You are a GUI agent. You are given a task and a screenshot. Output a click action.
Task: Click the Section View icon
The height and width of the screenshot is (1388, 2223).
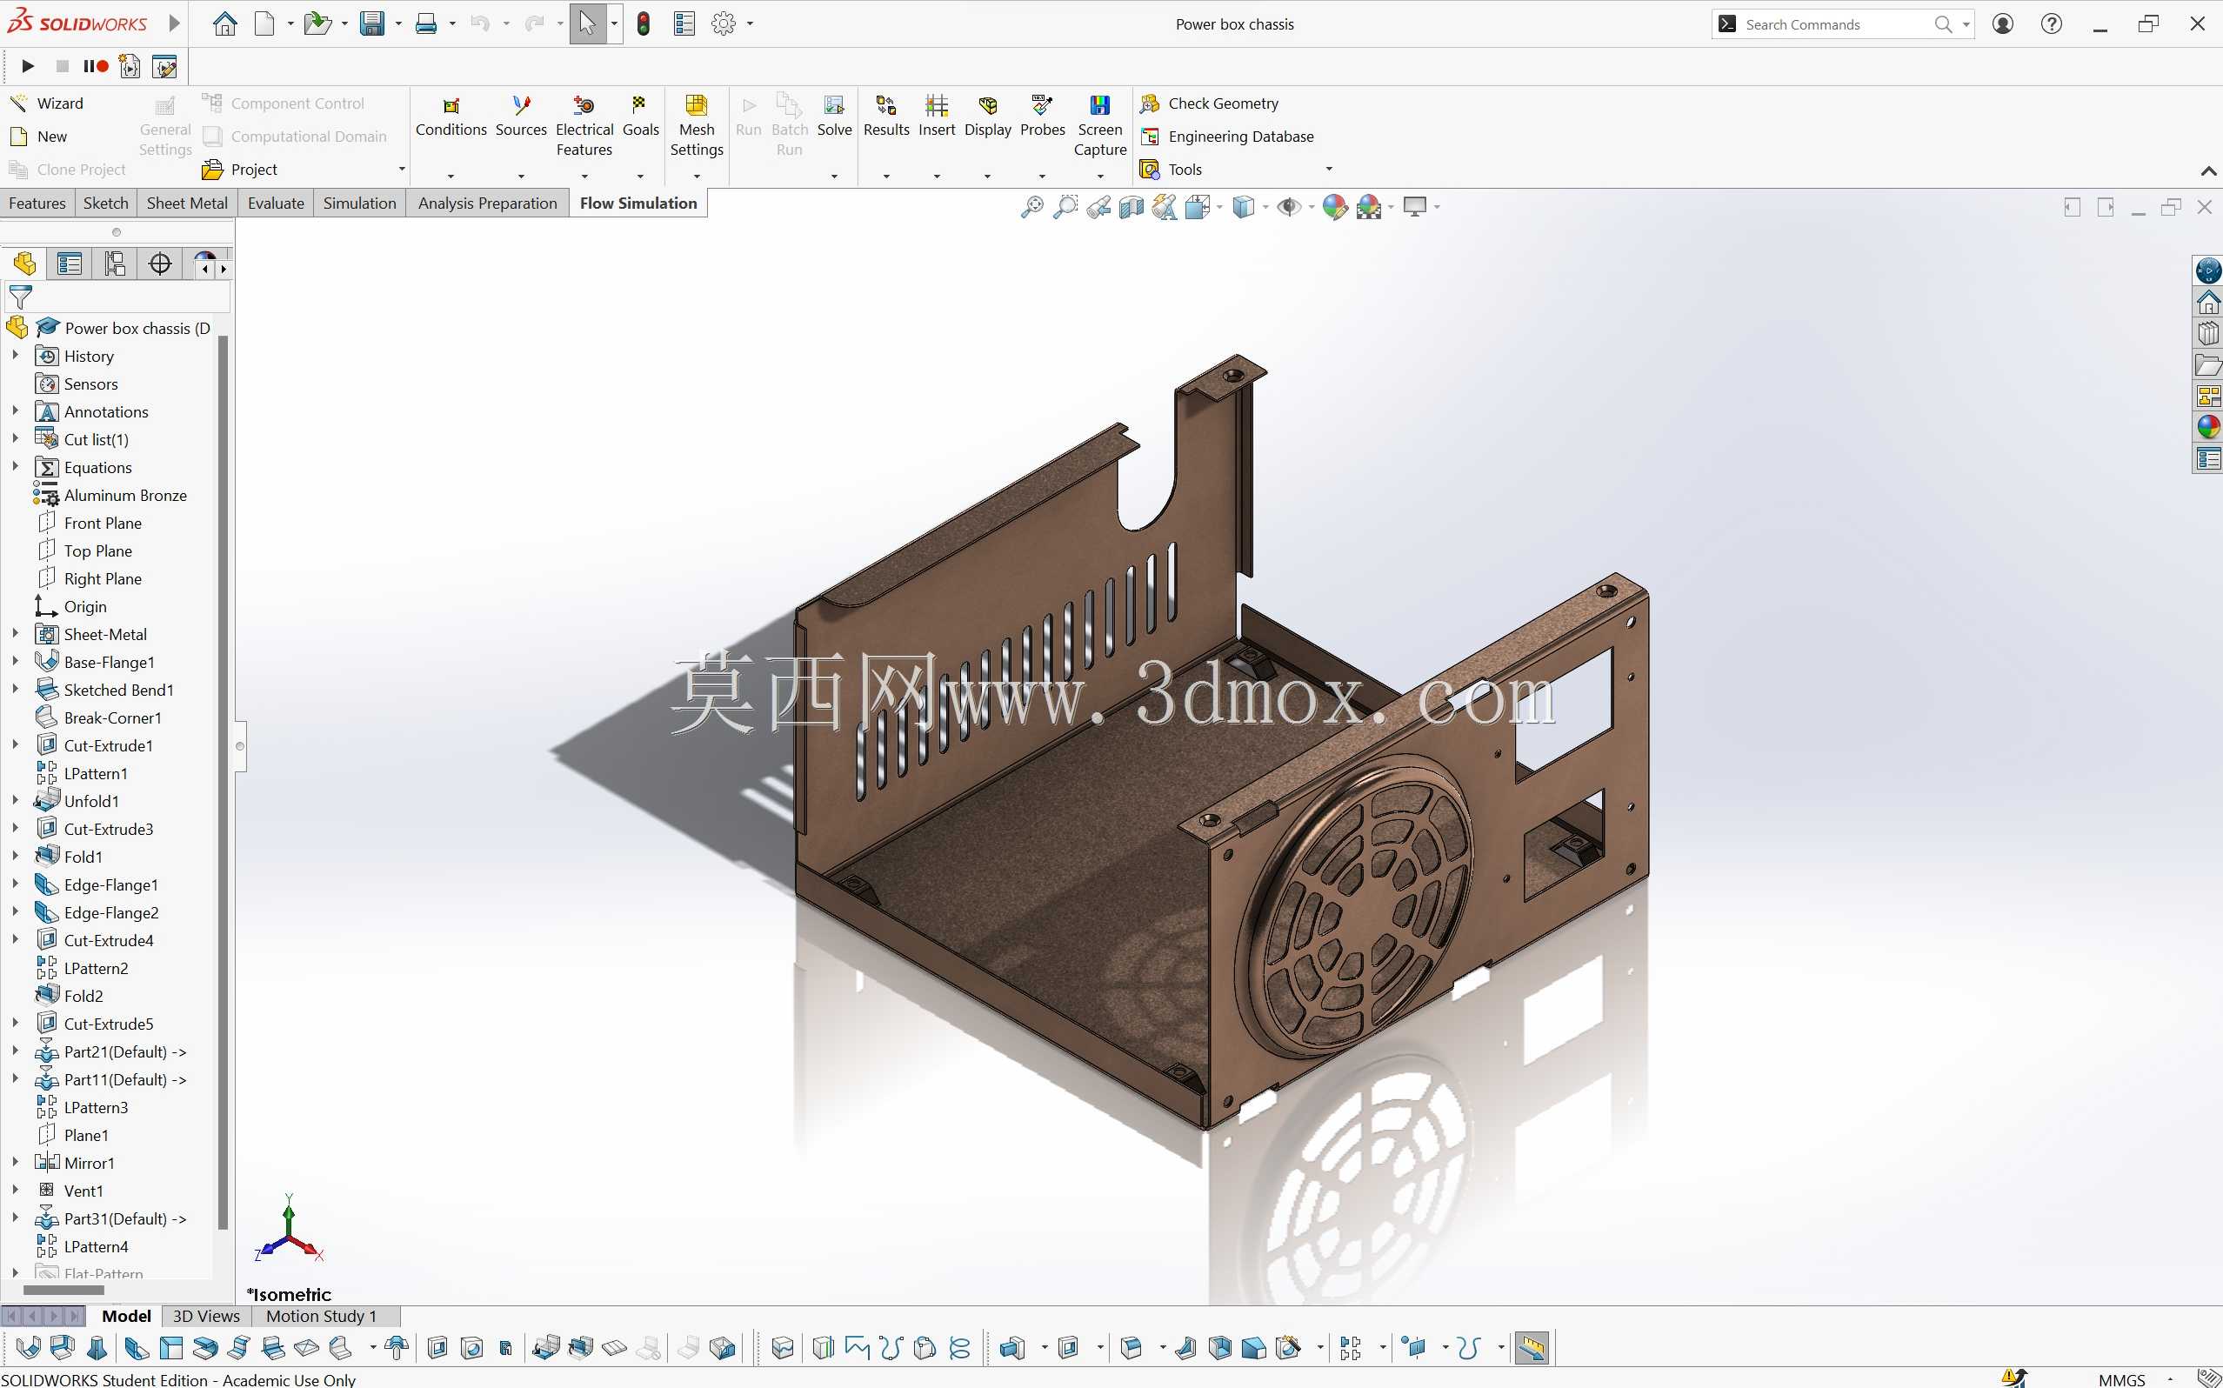[x=1132, y=208]
